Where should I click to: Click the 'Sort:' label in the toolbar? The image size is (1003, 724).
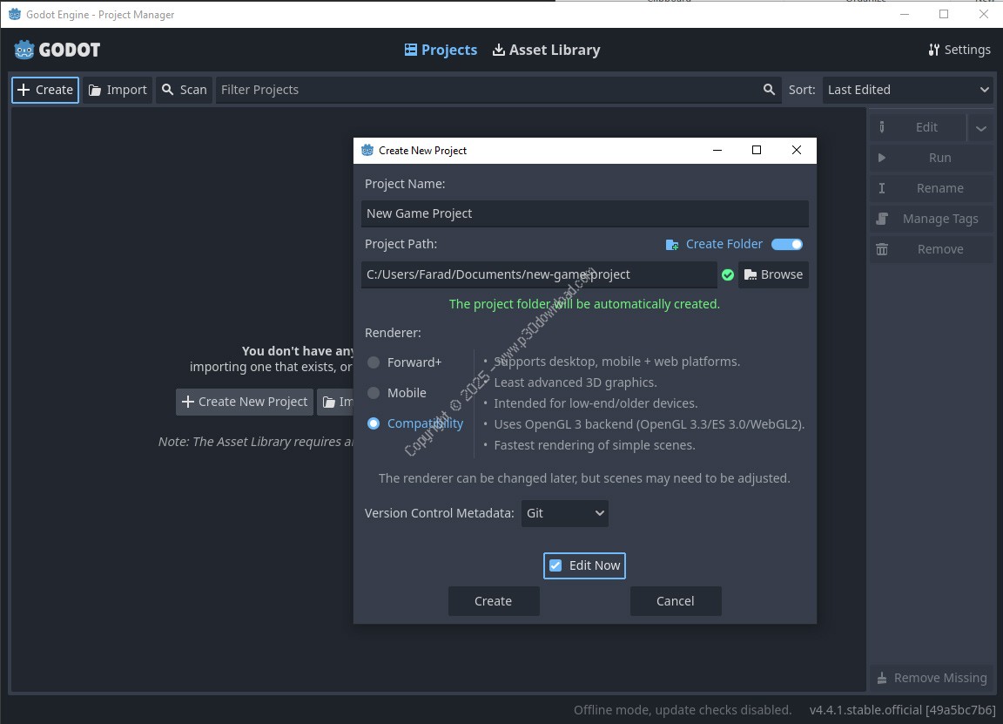802,90
